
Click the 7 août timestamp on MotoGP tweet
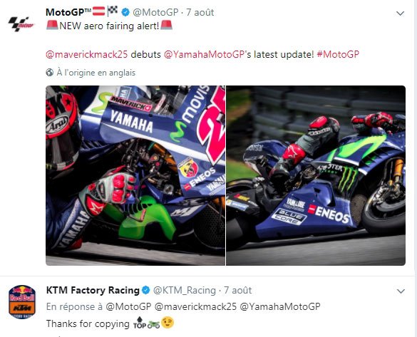click(200, 12)
